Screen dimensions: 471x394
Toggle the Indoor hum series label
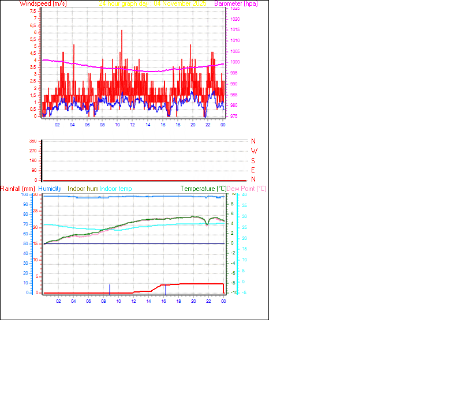tap(82, 189)
